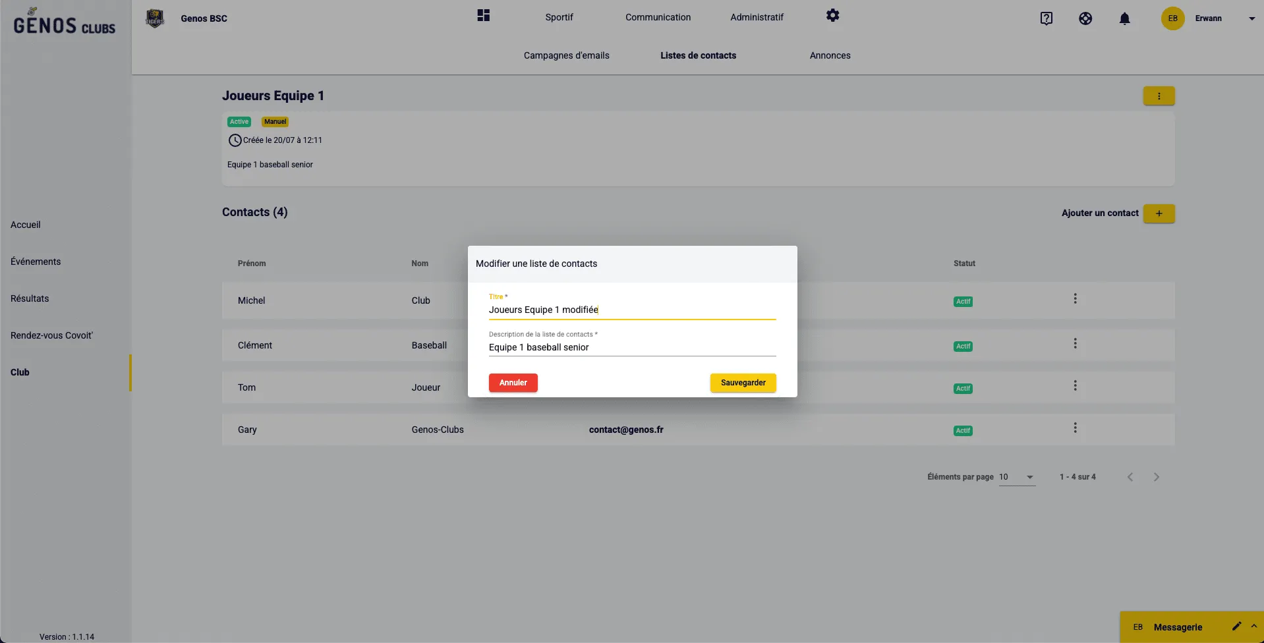
Task: Click the Titre input field
Action: [631, 310]
